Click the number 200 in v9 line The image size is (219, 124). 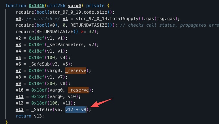(x=51, y=83)
